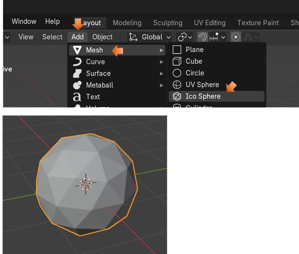Toggle the snap magnet button
Viewport: 299px width, 254px height.
click(203, 37)
